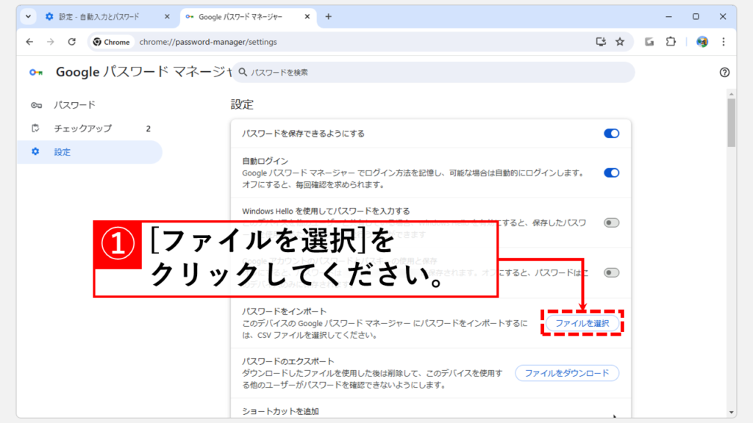Image resolution: width=753 pixels, height=423 pixels.
Task: Click the install app icon in address bar
Action: pyautogui.click(x=601, y=42)
